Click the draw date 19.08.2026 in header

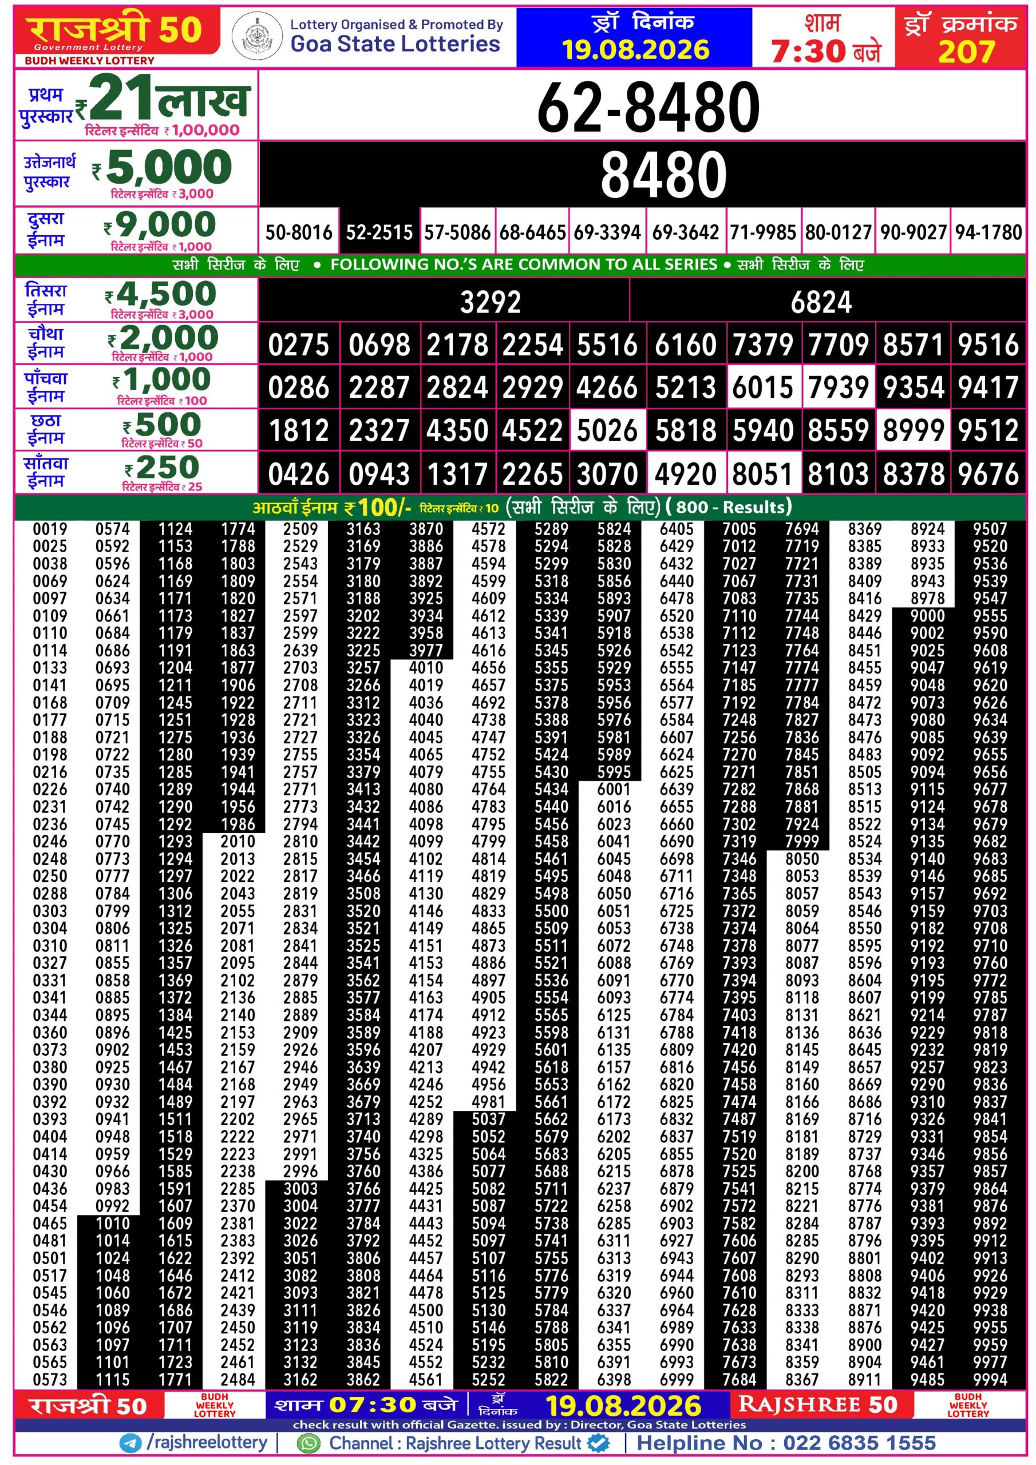pos(635,50)
